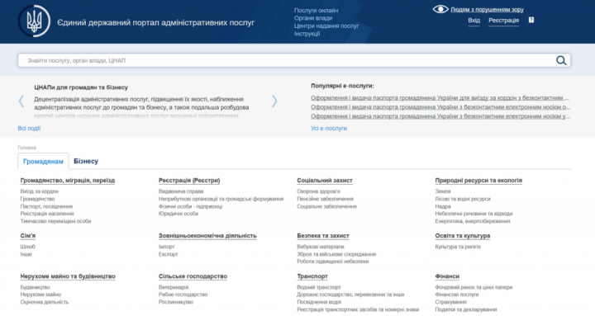Viewport: 595px width, 316px height.
Task: Click Громадянство subcategory link
Action: 37,199
